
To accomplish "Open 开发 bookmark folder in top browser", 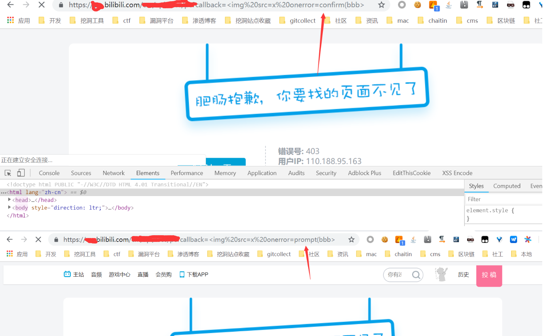I will click(x=50, y=21).
